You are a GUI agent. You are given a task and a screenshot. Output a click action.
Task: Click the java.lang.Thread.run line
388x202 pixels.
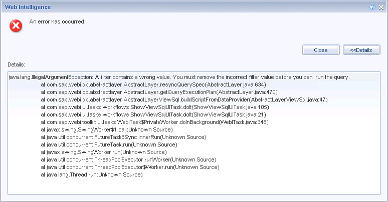pyautogui.click(x=92, y=174)
